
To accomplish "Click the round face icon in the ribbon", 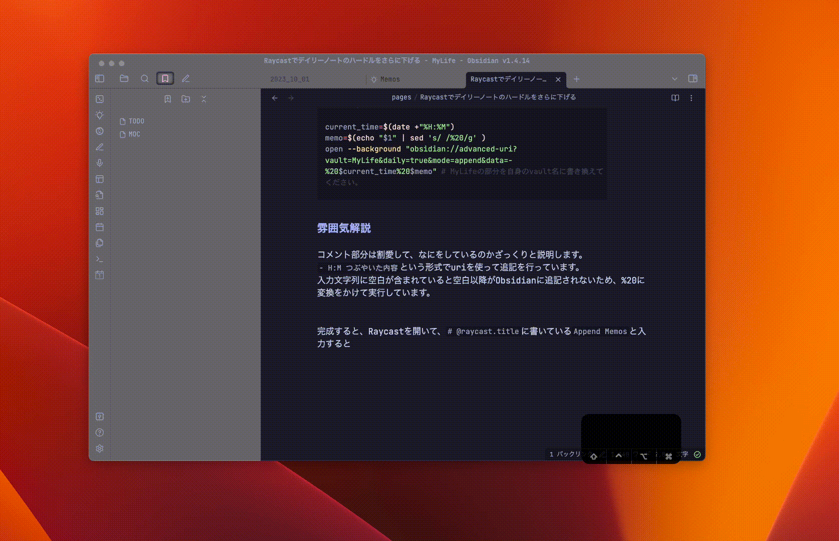I will (x=100, y=131).
